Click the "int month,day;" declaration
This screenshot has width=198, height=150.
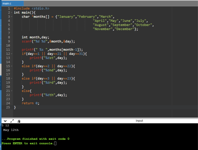35,37
